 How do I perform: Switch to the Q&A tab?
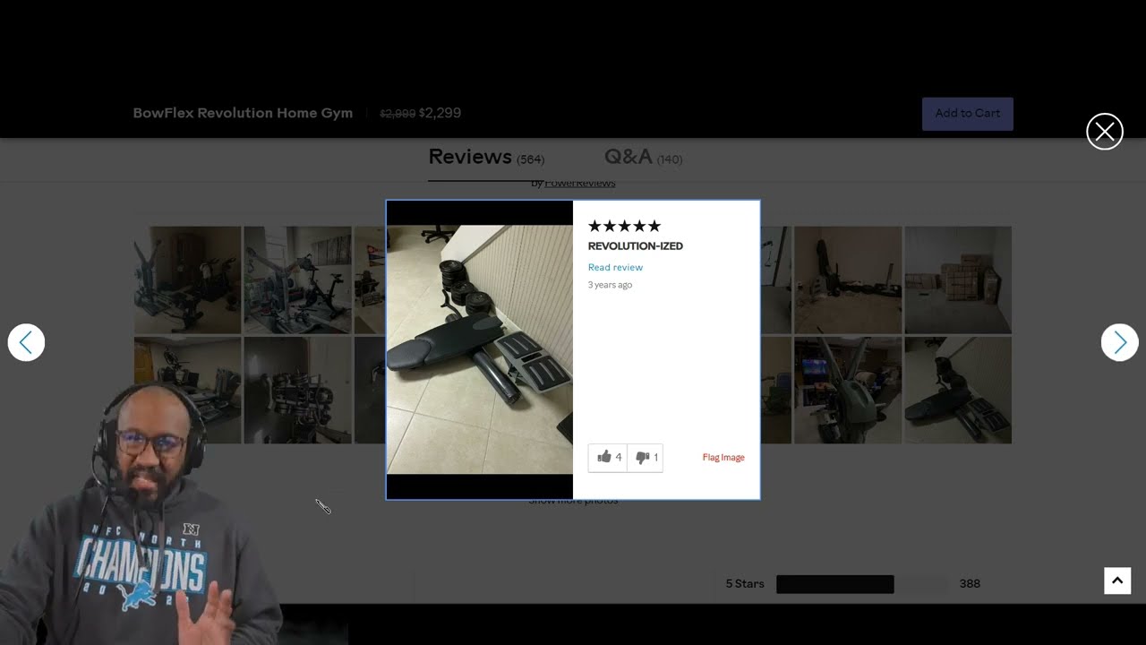[x=643, y=158]
